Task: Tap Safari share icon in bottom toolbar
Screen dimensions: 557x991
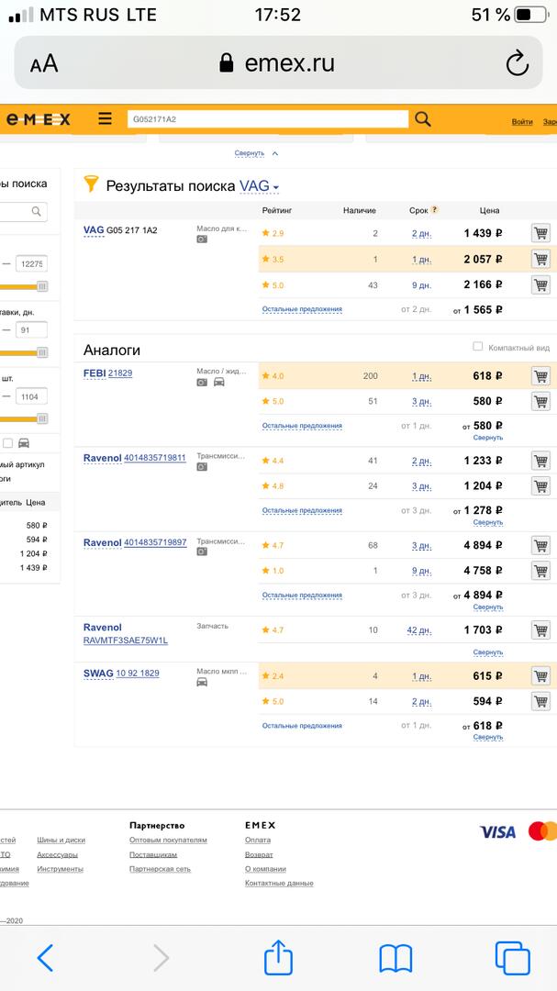Action: pyautogui.click(x=278, y=959)
